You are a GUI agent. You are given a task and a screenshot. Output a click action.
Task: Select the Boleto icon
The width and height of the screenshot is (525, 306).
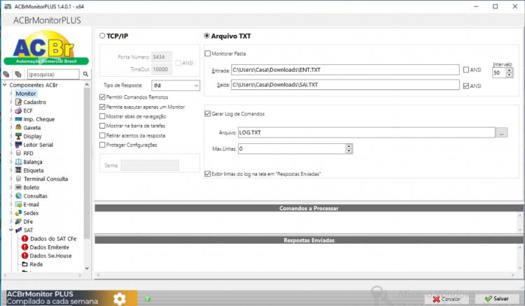pos(18,187)
